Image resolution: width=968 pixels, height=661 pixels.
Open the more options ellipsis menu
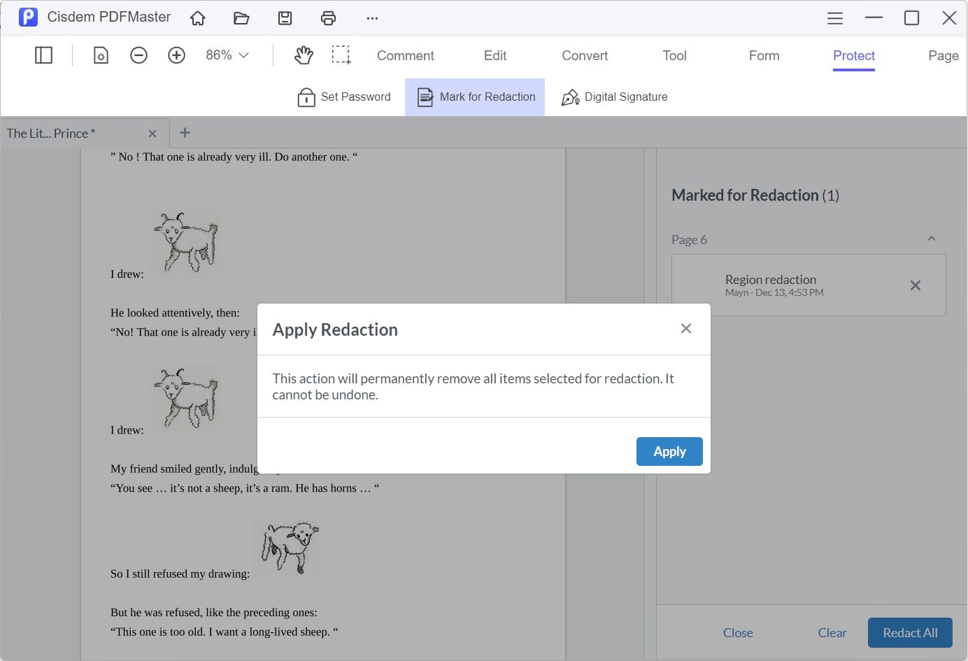[x=371, y=18]
